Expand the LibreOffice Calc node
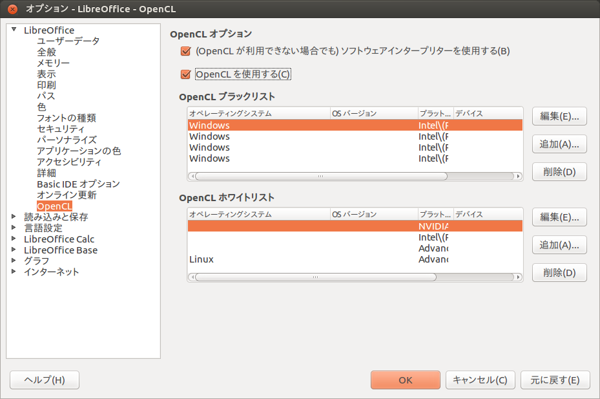Screen dimensions: 600x399 (14, 239)
